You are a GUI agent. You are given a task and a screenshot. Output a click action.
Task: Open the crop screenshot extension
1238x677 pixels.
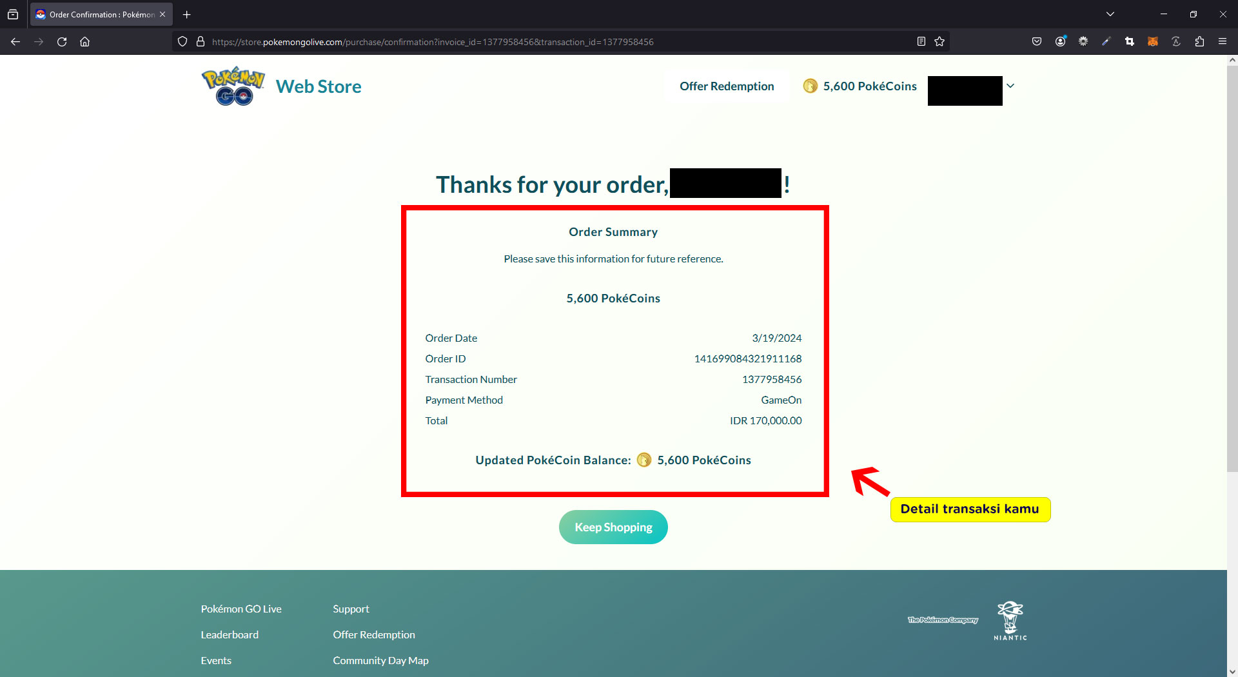pyautogui.click(x=1130, y=42)
